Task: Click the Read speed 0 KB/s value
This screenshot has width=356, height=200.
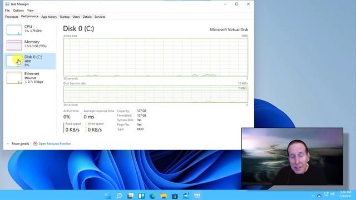Action: [x=72, y=129]
